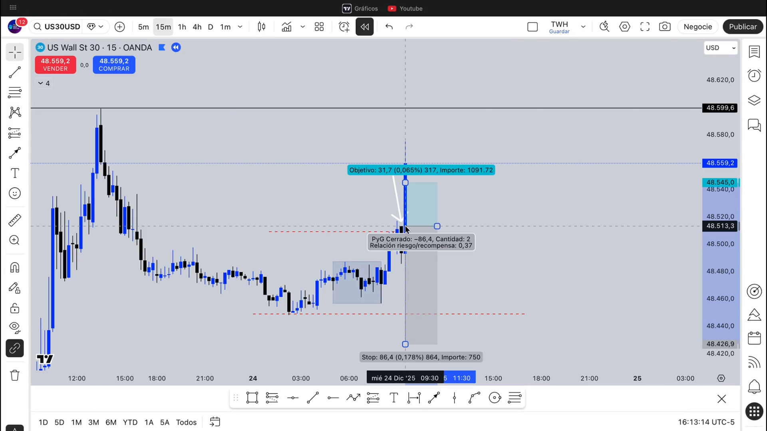Select the text annotation tool
This screenshot has width=767, height=431.
tap(15, 173)
